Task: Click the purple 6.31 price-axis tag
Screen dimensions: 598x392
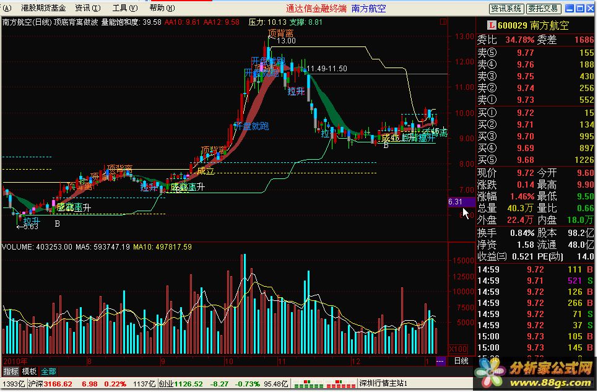Action: pyautogui.click(x=461, y=202)
